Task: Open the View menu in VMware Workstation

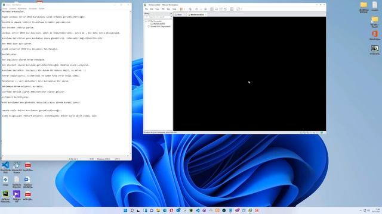Action: (157, 9)
